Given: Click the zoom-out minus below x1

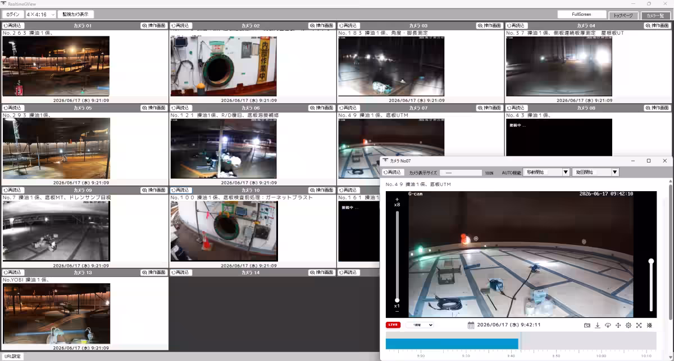Looking at the screenshot, I should pos(397,312).
